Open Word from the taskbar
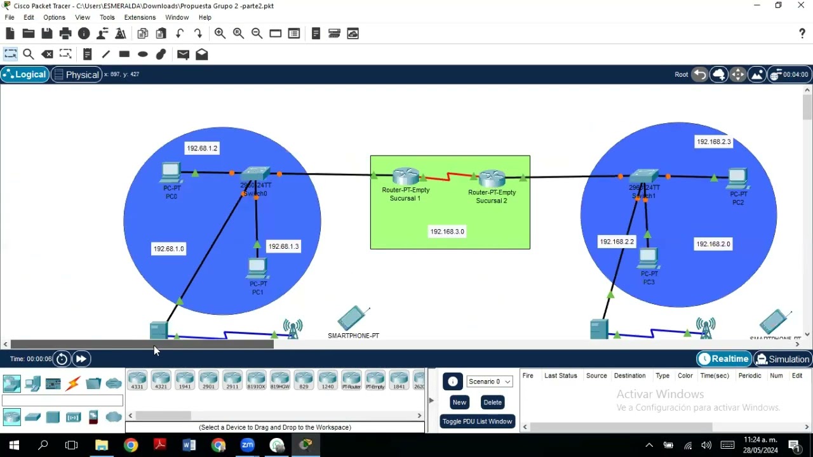 [189, 445]
